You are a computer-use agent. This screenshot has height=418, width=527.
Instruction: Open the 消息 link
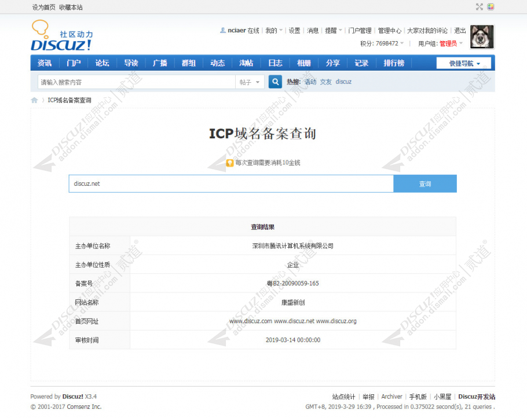coord(313,31)
